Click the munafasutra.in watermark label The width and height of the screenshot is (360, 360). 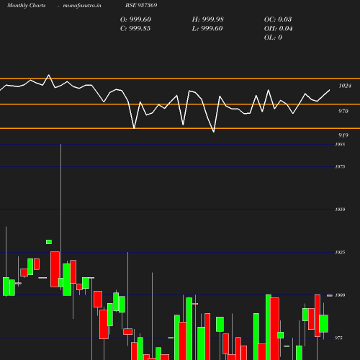pos(82,5)
